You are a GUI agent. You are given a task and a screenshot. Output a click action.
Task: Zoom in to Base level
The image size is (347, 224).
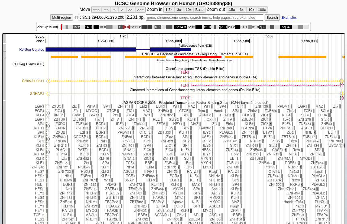click(x=200, y=10)
